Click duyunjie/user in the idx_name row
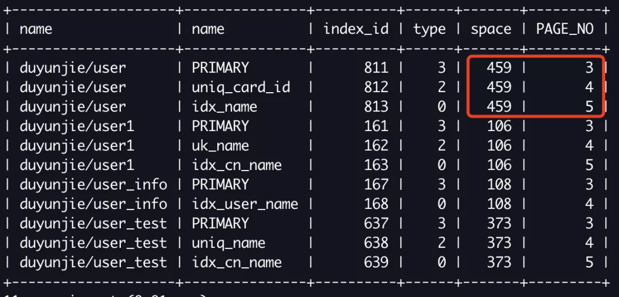 (x=73, y=107)
